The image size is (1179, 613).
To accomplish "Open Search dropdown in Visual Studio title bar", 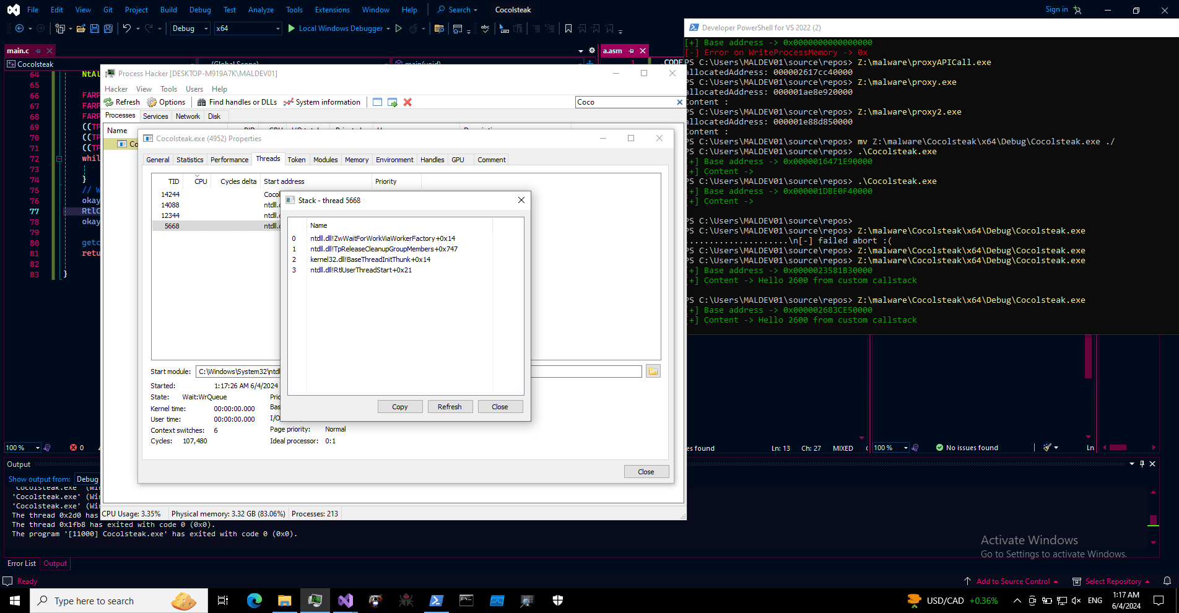I will 458,10.
